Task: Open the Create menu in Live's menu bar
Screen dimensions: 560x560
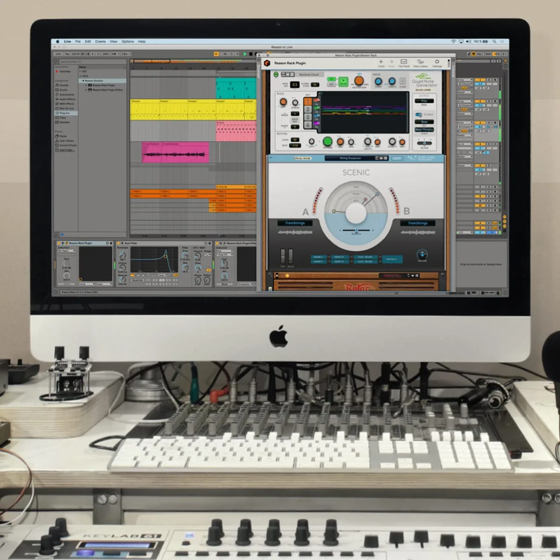Action: coord(101,41)
